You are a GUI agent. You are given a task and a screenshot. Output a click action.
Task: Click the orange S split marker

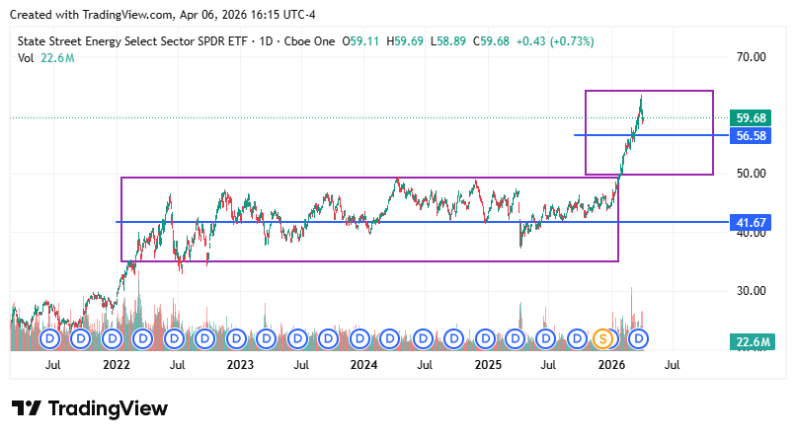coord(602,338)
